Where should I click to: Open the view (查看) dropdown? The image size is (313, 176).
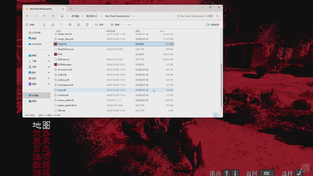[x=116, y=25]
